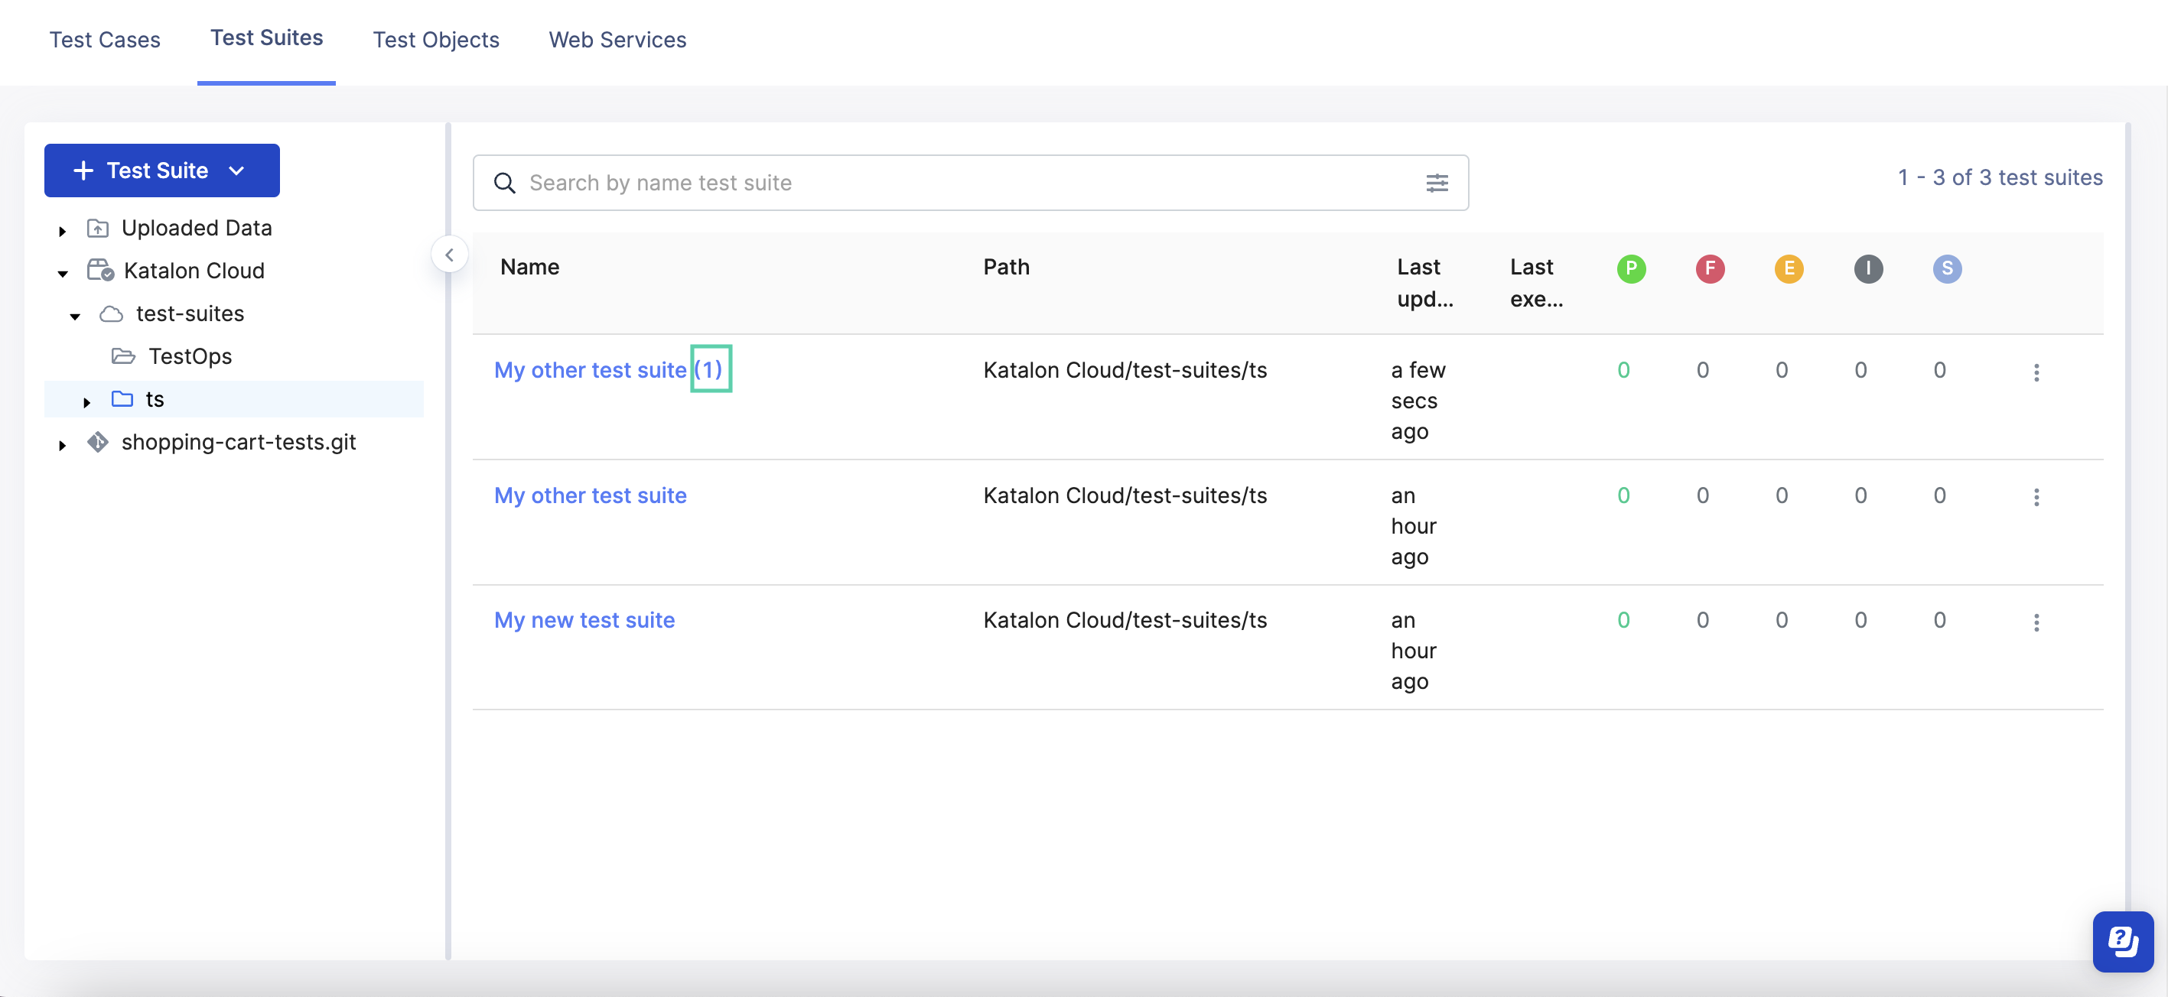Click the path cell of My new test suite
This screenshot has width=2168, height=997.
[1125, 620]
